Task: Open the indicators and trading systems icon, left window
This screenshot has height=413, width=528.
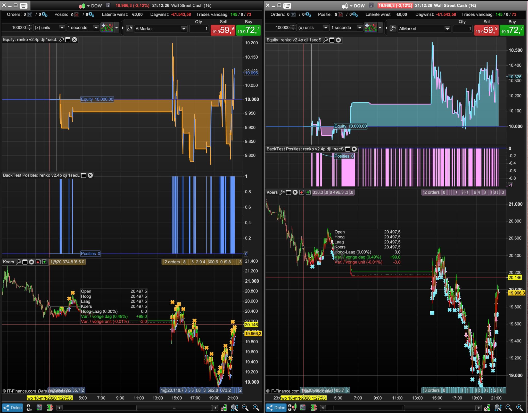Action: click(x=107, y=28)
